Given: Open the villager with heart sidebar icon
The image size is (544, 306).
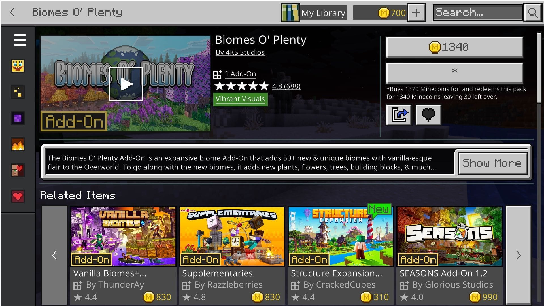Looking at the screenshot, I should 18,170.
